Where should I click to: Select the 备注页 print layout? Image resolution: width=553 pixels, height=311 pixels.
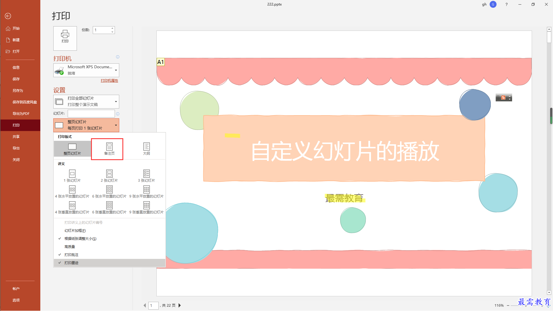109,149
